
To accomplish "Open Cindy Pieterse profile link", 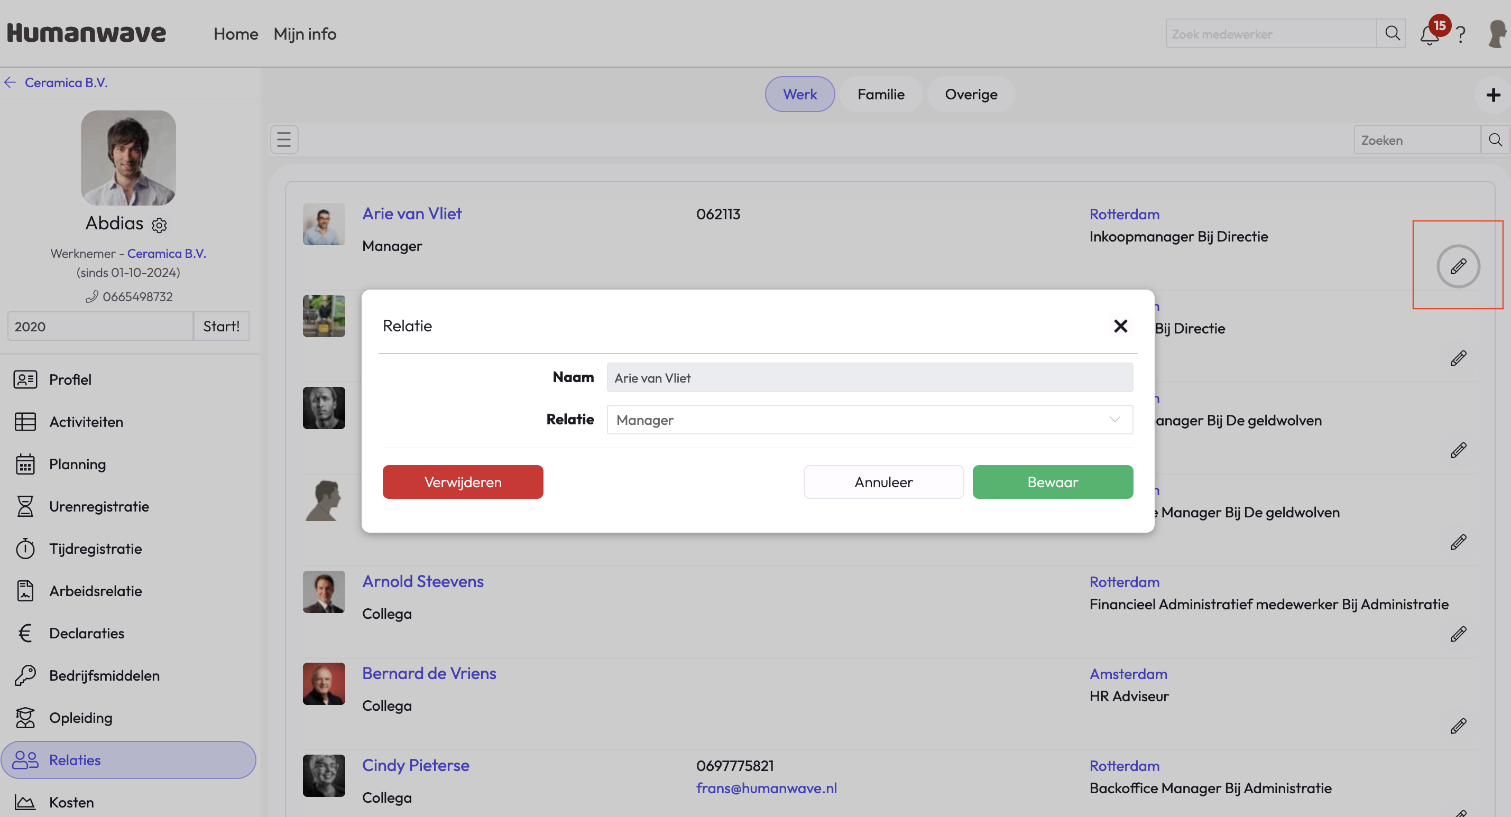I will 416,765.
